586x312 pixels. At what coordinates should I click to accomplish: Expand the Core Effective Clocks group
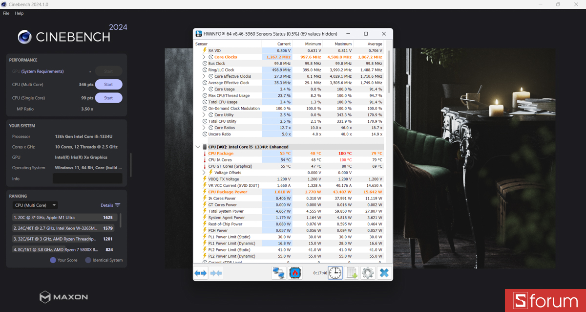[x=204, y=76]
